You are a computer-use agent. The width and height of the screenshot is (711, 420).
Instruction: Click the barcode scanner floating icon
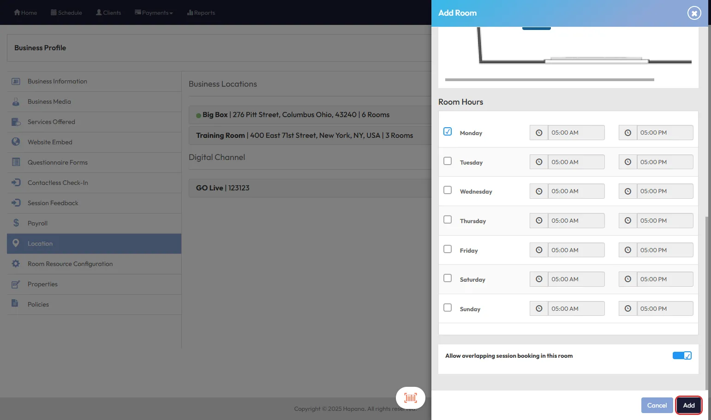410,398
